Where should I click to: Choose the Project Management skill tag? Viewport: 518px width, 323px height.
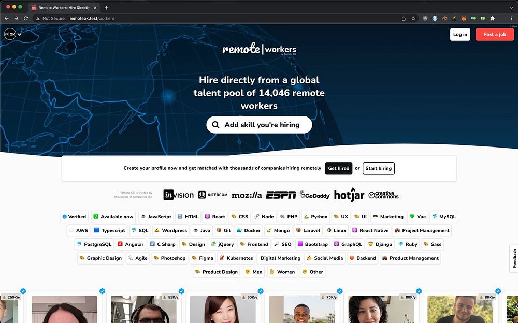click(422, 230)
